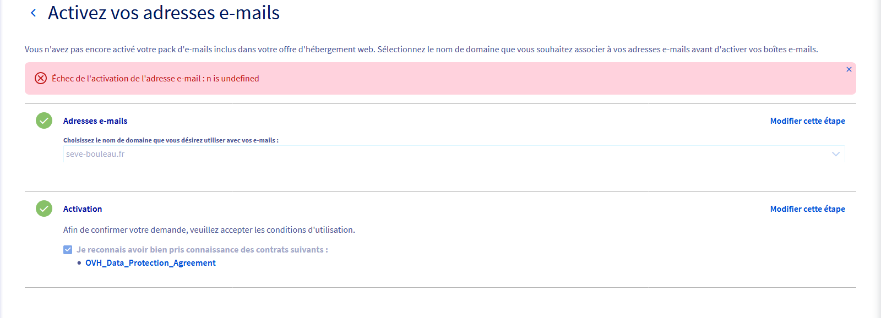Click the "Choisissez le nom de domaine" field label
Screen dimensions: 881x318
[x=171, y=140]
